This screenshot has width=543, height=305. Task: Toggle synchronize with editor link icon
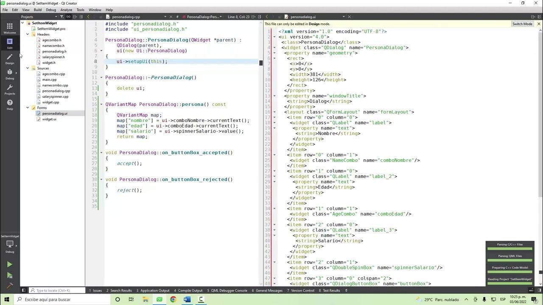point(68,17)
